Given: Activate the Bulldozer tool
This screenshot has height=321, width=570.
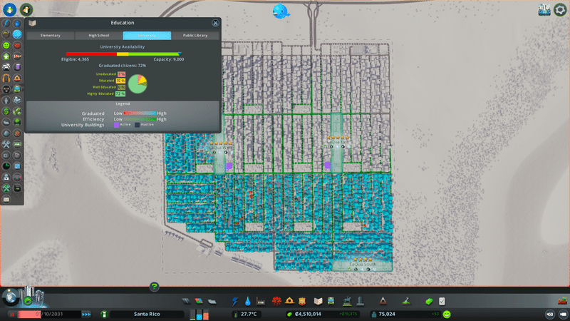Looking at the screenshot, I should pyautogui.click(x=562, y=301).
